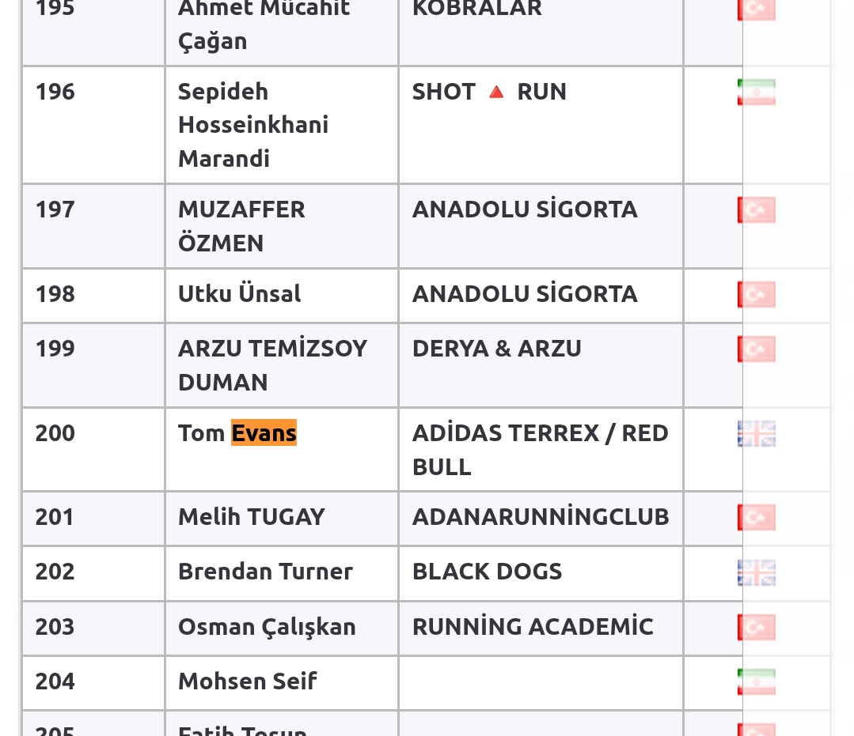Click the Turkey flag in row 197
Image resolution: width=854 pixels, height=736 pixels.
click(x=757, y=210)
